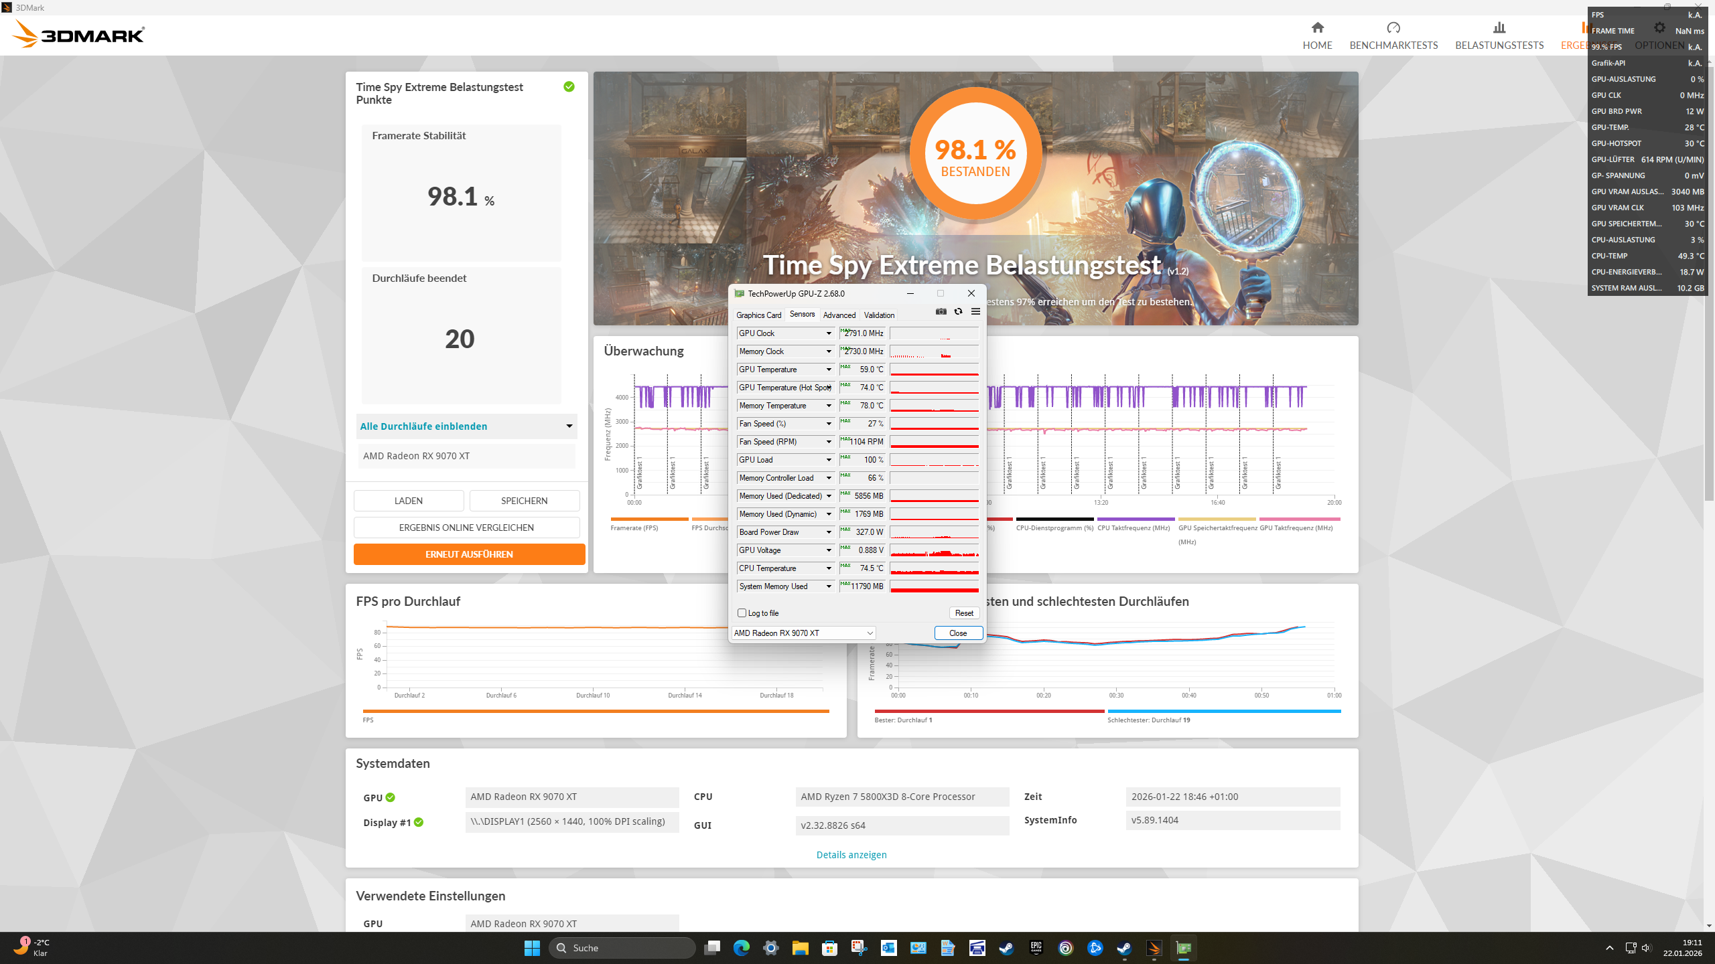
Task: Enable the Log to file checkbox
Action: click(742, 613)
